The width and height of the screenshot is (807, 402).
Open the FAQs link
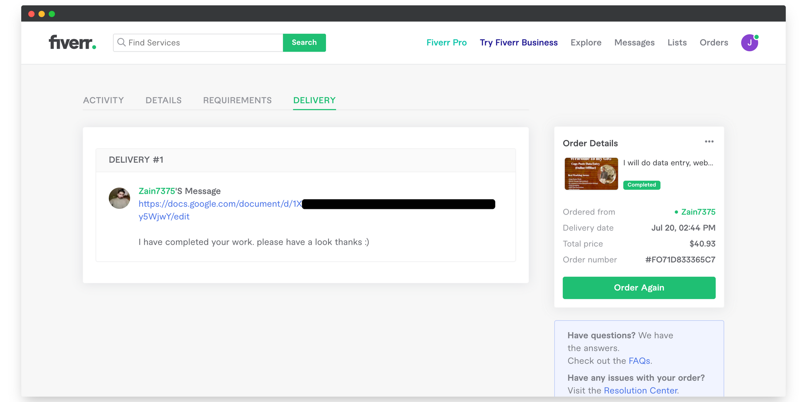[x=639, y=361]
